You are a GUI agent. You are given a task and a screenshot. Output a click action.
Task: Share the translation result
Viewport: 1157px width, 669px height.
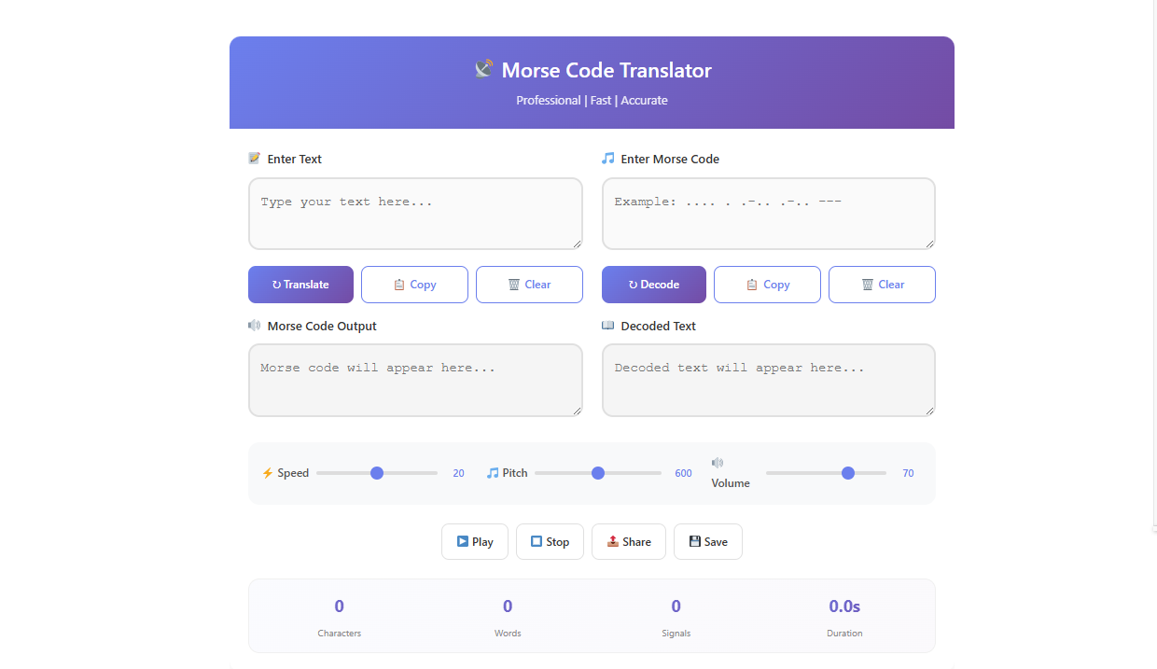(628, 541)
